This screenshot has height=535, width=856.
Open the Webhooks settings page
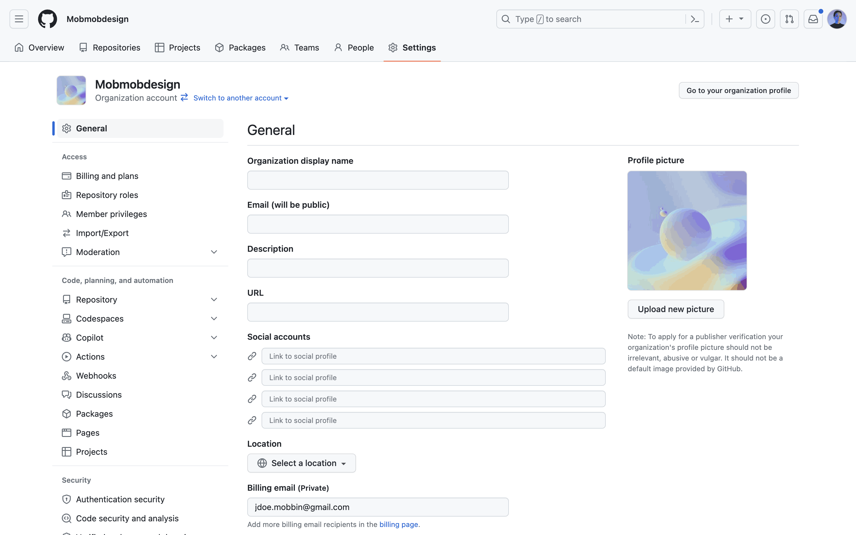[x=96, y=375]
